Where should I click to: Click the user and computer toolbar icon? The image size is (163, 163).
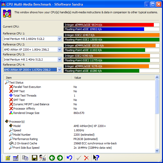click(x=42, y=158)
